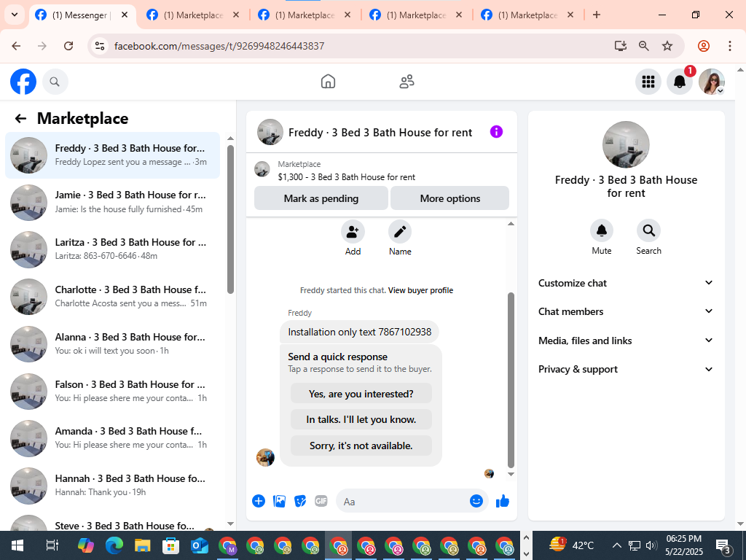
Task: Click the $1,300 listing thumbnail
Action: tap(262, 169)
